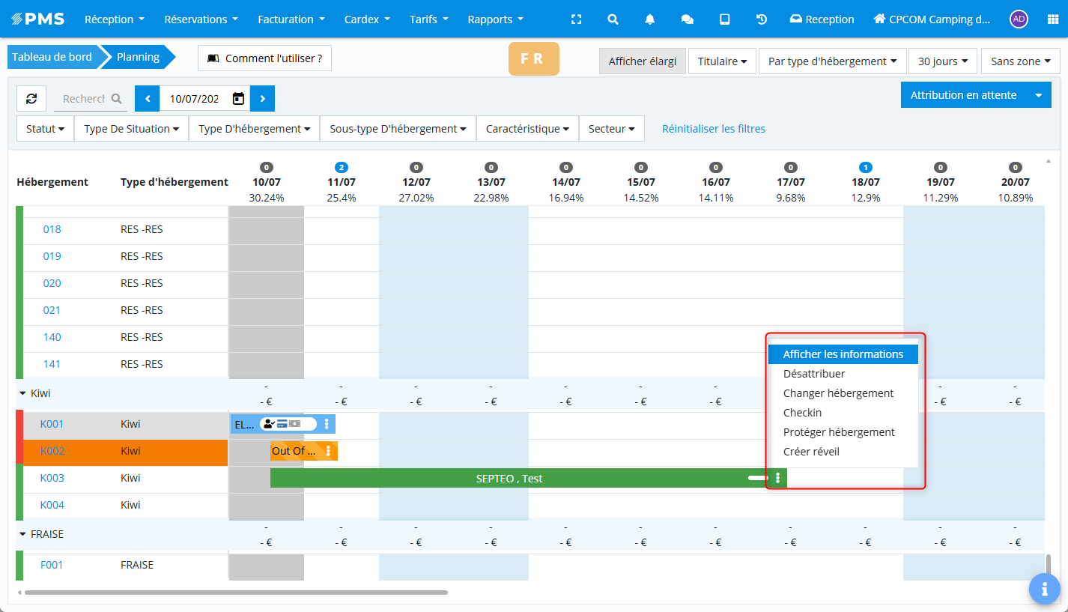Open the notifications bell
This screenshot has width=1068, height=612.
[650, 19]
